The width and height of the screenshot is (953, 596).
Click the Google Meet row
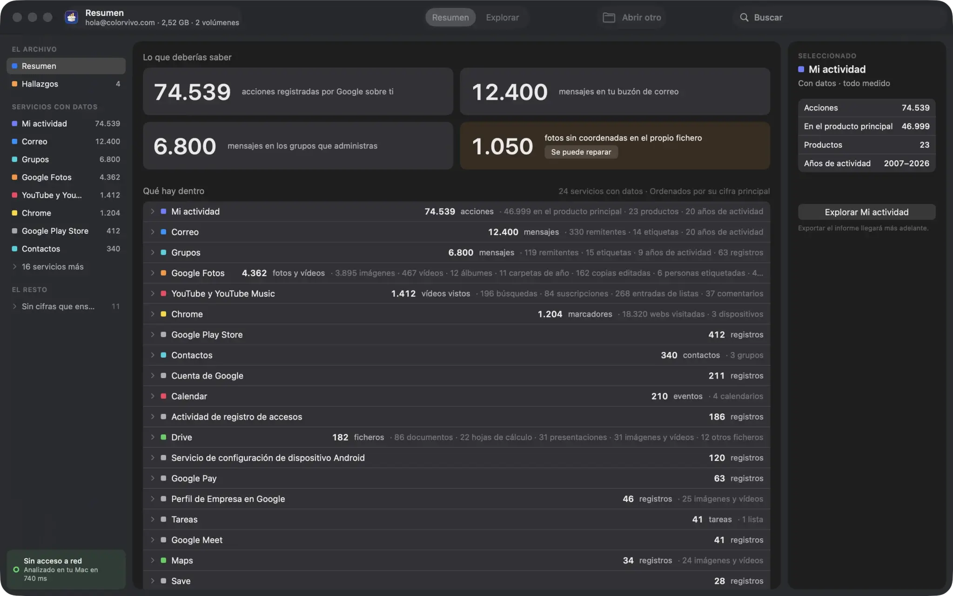tap(456, 540)
